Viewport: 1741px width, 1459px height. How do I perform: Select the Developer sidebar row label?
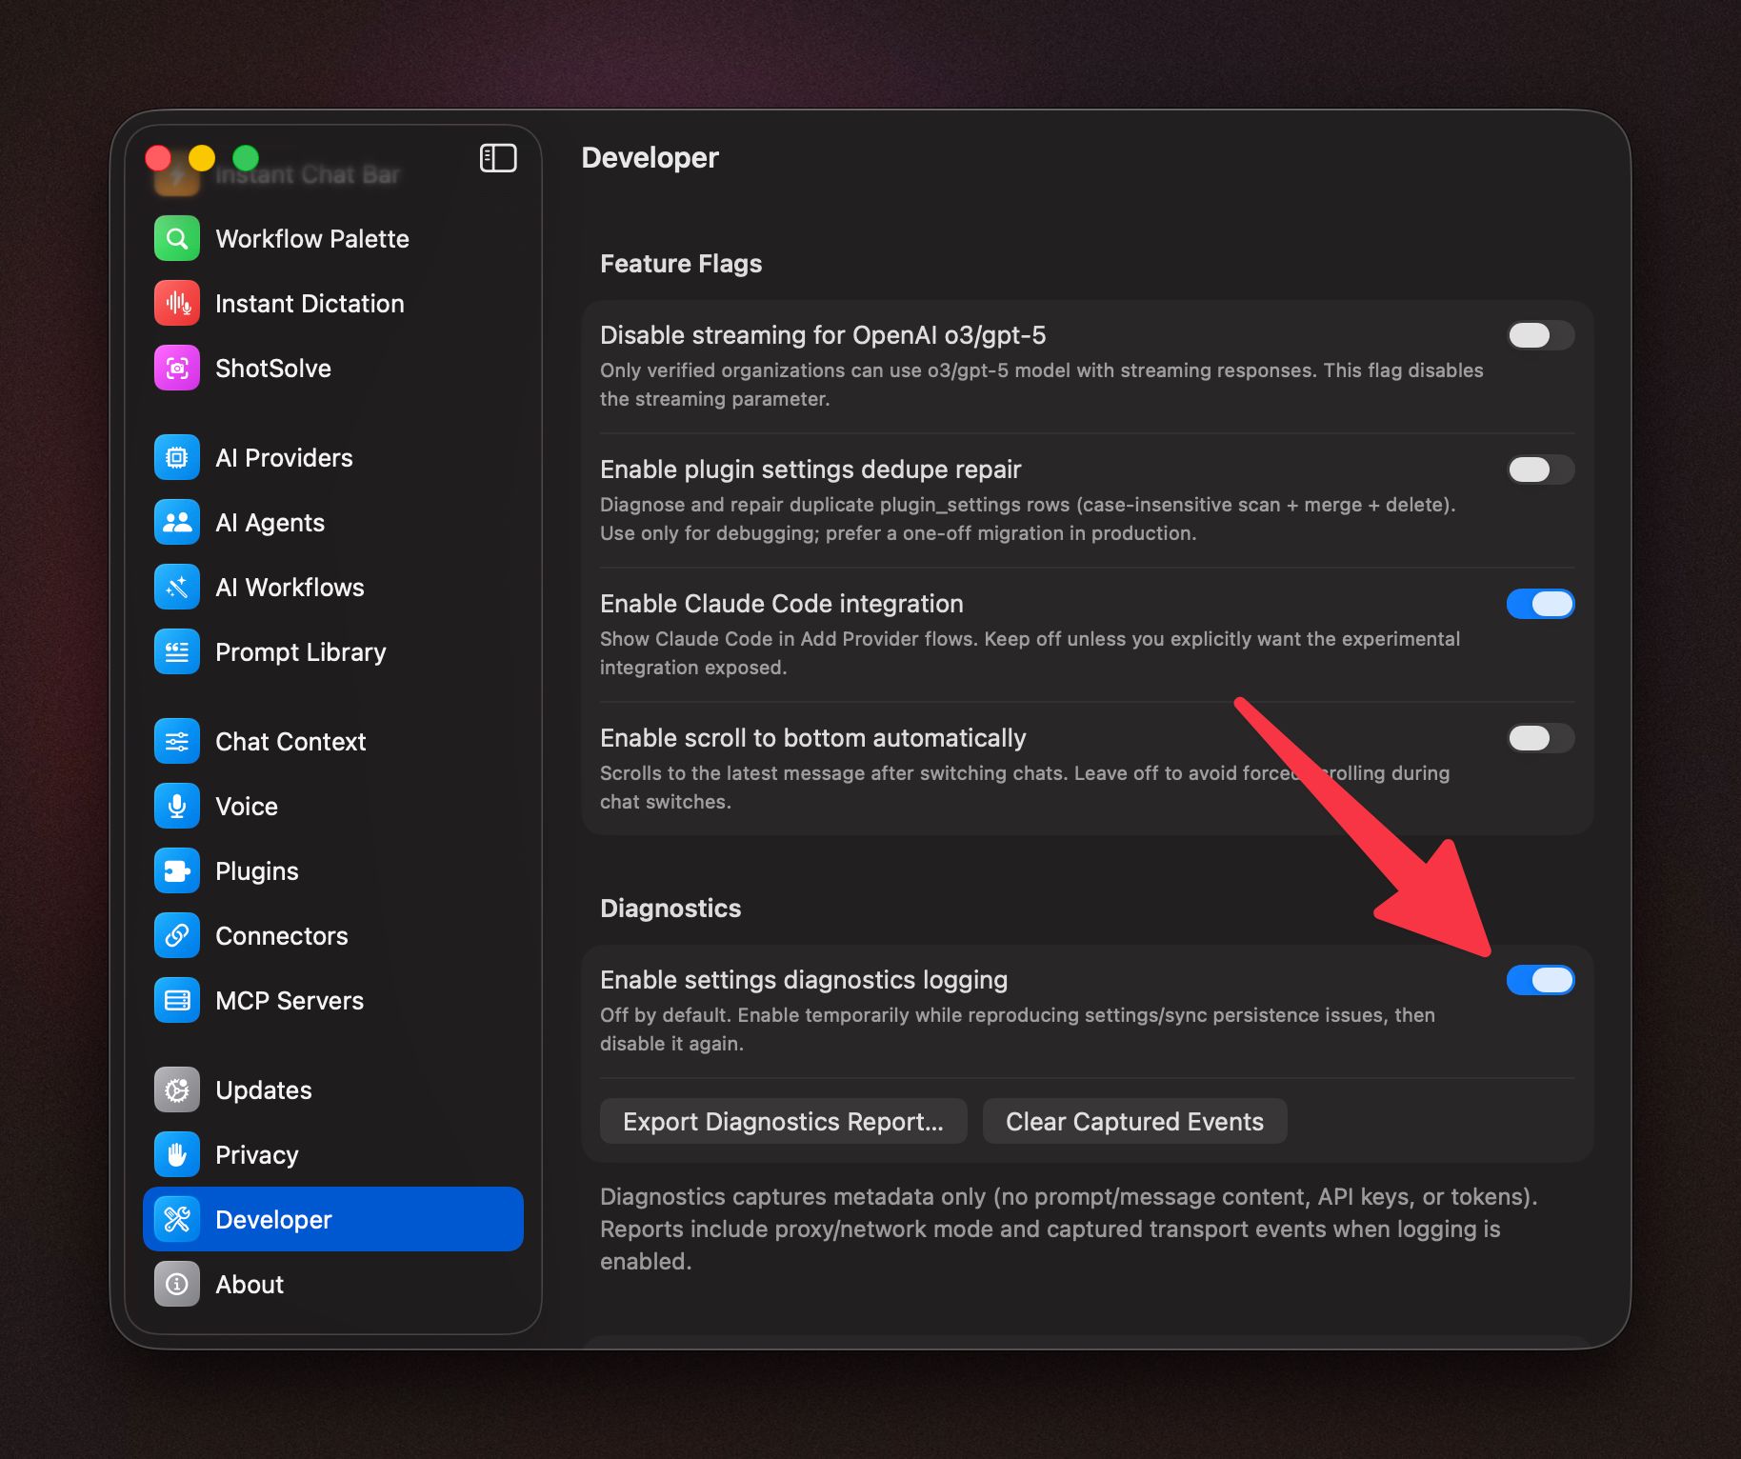coord(273,1219)
